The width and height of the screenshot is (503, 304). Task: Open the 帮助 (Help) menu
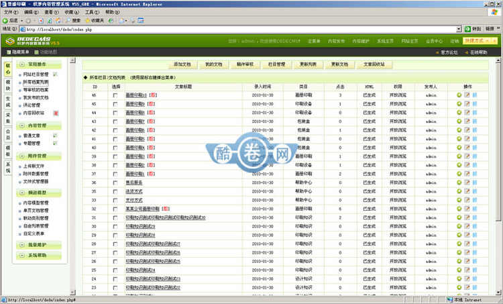point(112,12)
